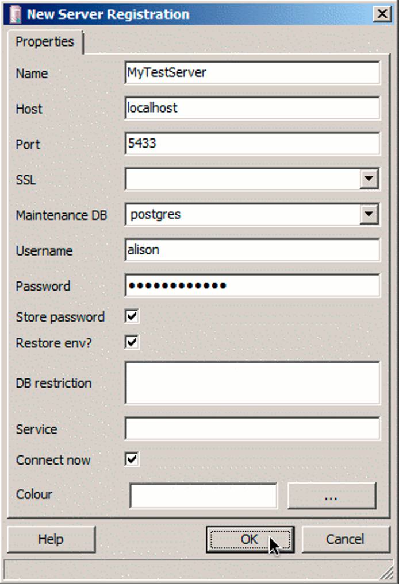Toggle the Connect now checkbox

pyautogui.click(x=131, y=460)
